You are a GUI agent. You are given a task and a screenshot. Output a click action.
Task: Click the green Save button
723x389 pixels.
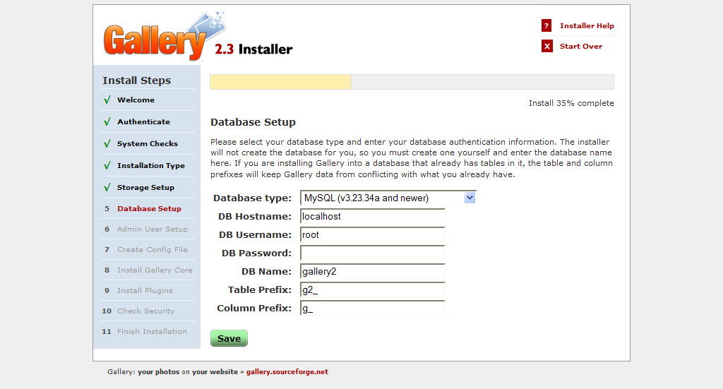coord(229,338)
